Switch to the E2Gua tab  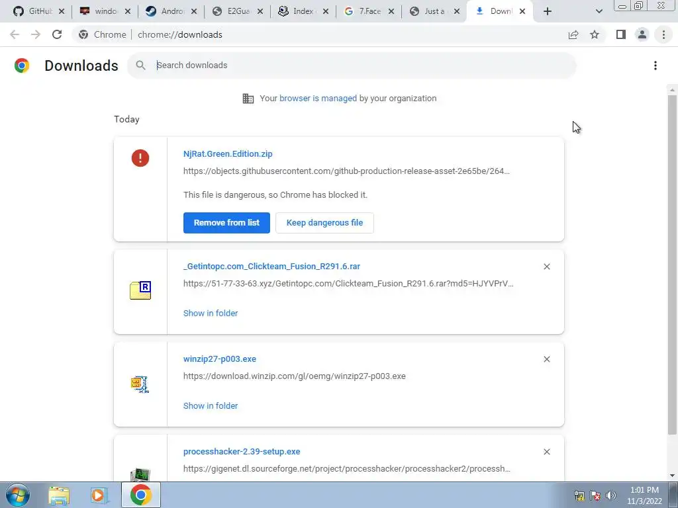(x=237, y=12)
